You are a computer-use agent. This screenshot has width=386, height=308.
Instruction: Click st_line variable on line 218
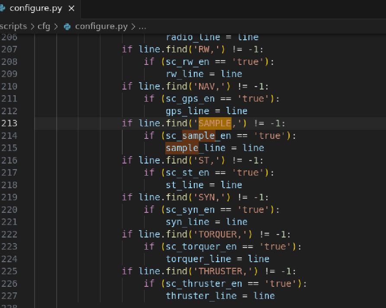(x=185, y=185)
